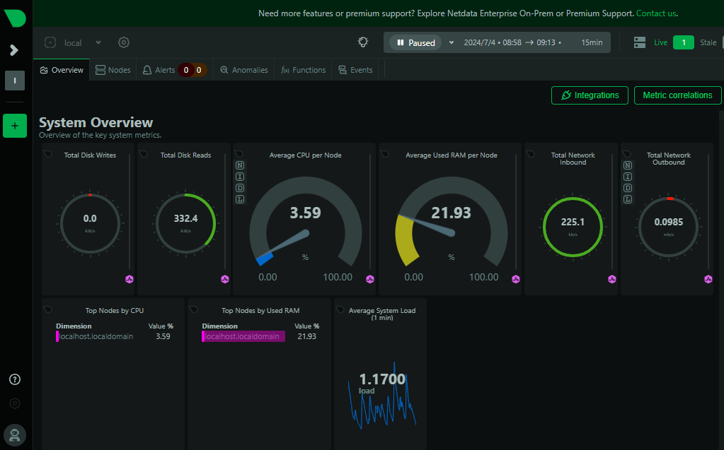Follow the Contact us link in the banner
The image size is (724, 450).
coord(655,13)
